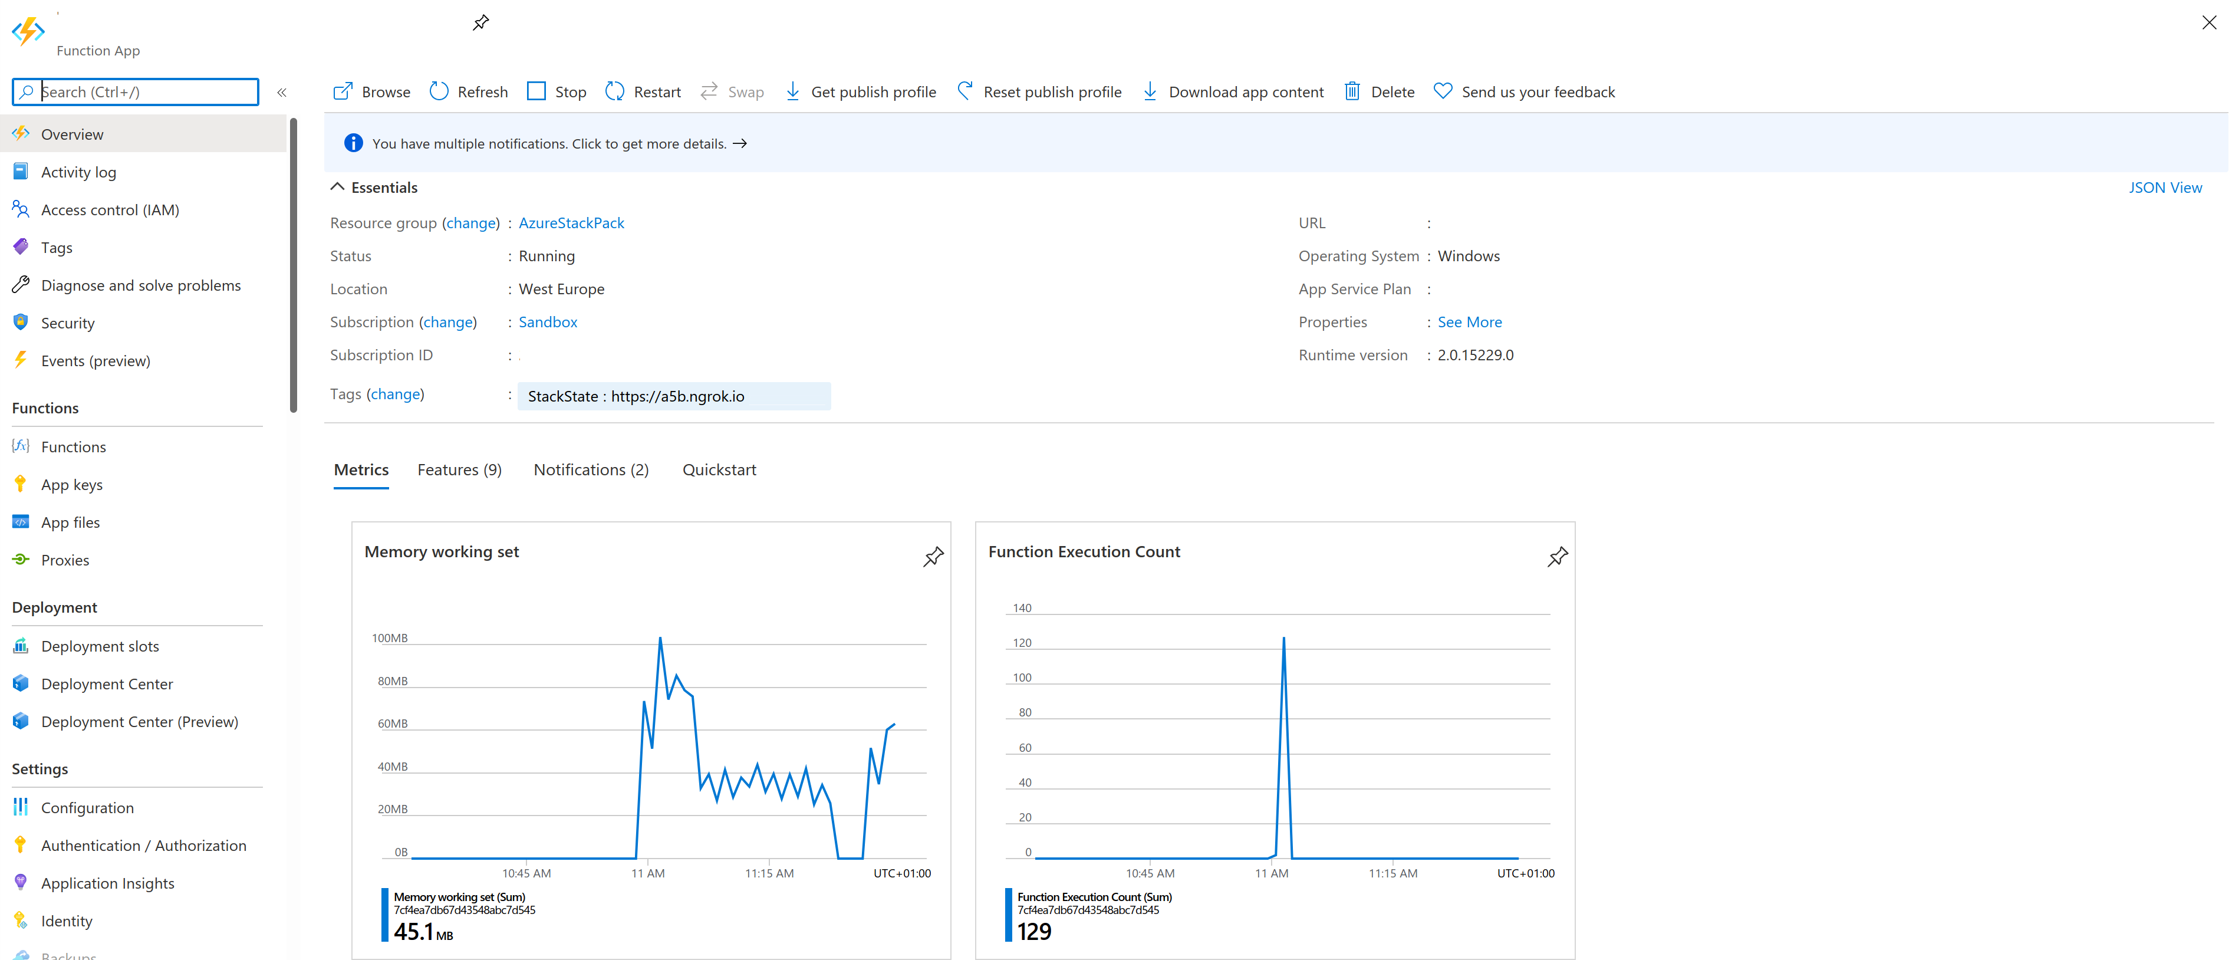Open Events (preview) in sidebar
2232x960 pixels.
(x=143, y=360)
